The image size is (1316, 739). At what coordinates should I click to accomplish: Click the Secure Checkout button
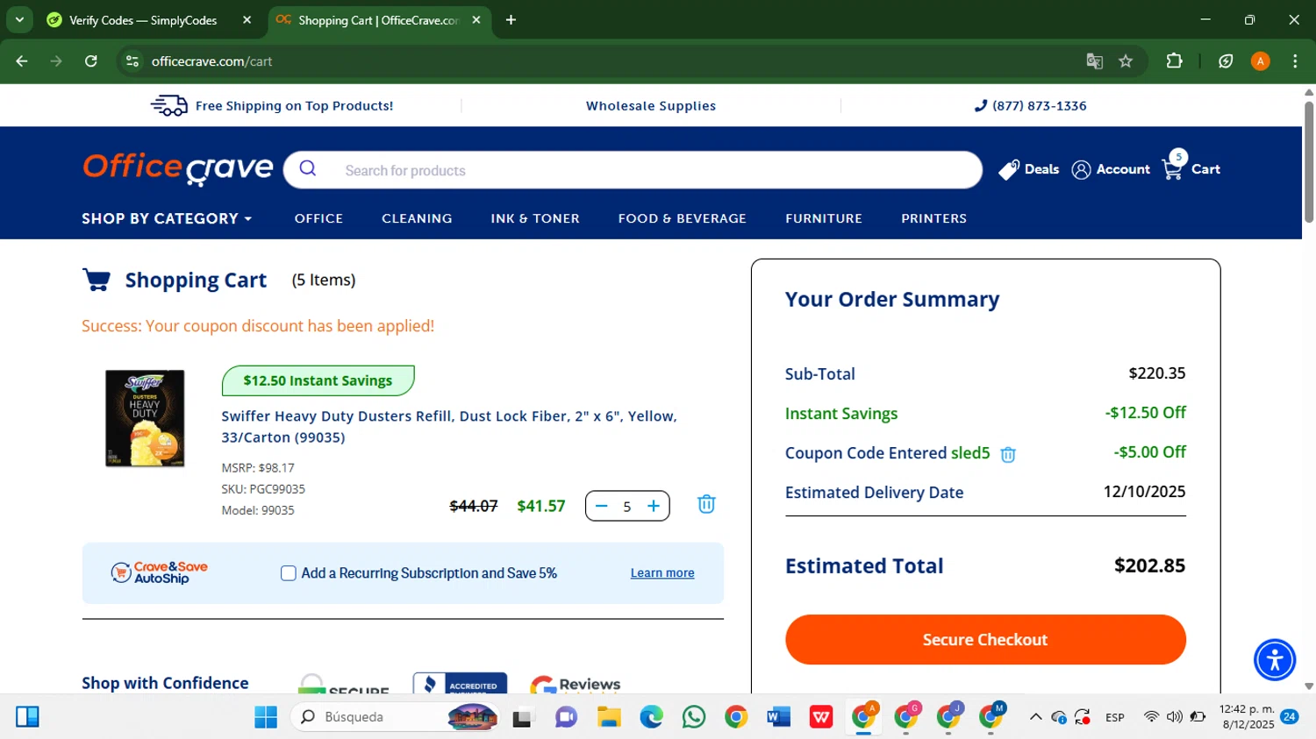pyautogui.click(x=985, y=639)
